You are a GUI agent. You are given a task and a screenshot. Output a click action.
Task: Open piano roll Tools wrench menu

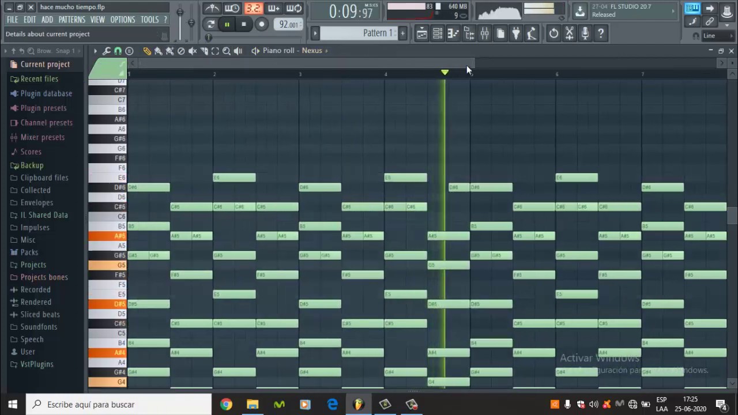coord(107,51)
